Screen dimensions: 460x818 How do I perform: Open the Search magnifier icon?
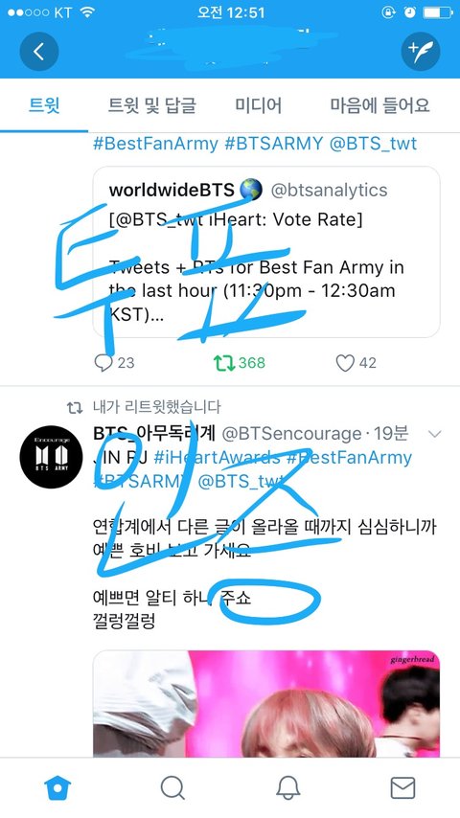[x=172, y=787]
